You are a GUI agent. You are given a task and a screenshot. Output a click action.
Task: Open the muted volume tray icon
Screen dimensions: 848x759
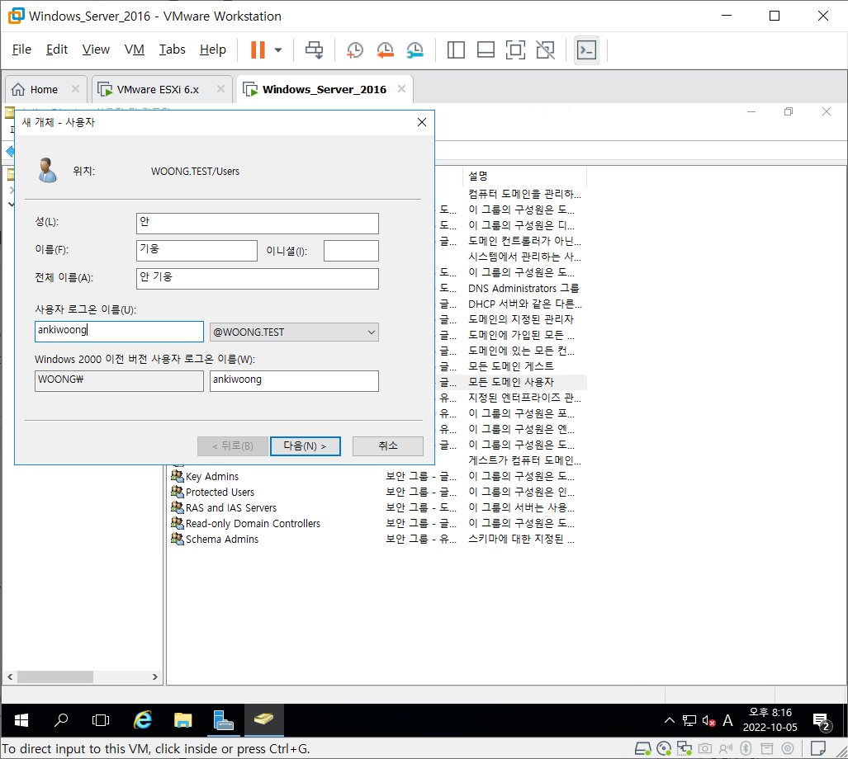tap(709, 720)
